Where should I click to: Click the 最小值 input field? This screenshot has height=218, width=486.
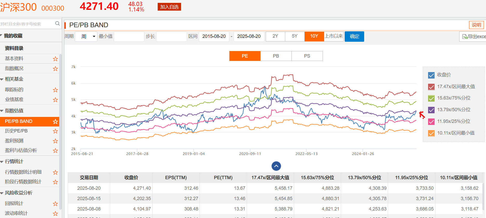tap(129, 37)
